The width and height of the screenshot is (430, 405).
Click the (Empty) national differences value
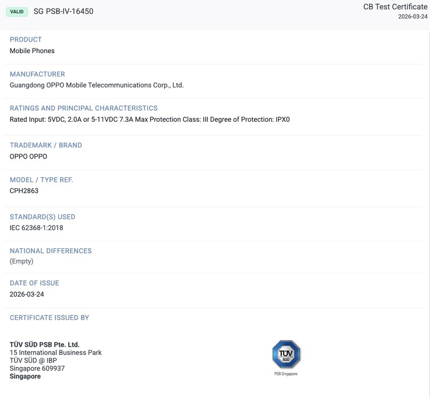[x=22, y=261]
